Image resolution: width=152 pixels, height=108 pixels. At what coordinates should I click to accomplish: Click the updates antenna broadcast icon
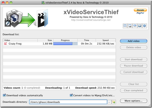[x=135, y=26]
